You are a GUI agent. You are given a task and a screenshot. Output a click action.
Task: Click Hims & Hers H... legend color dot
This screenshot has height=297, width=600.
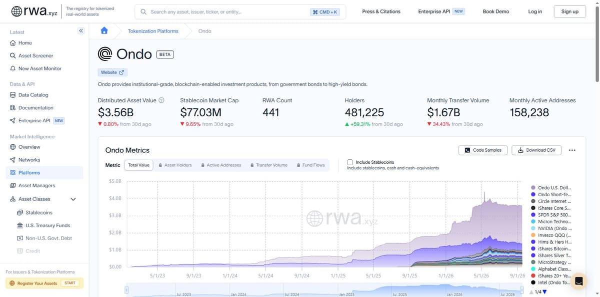tap(533, 242)
